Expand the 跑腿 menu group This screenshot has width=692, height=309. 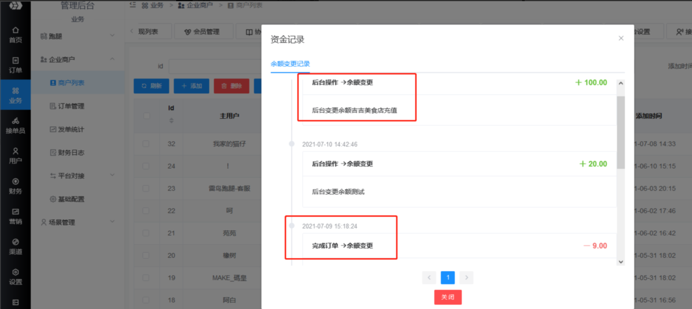(x=77, y=36)
